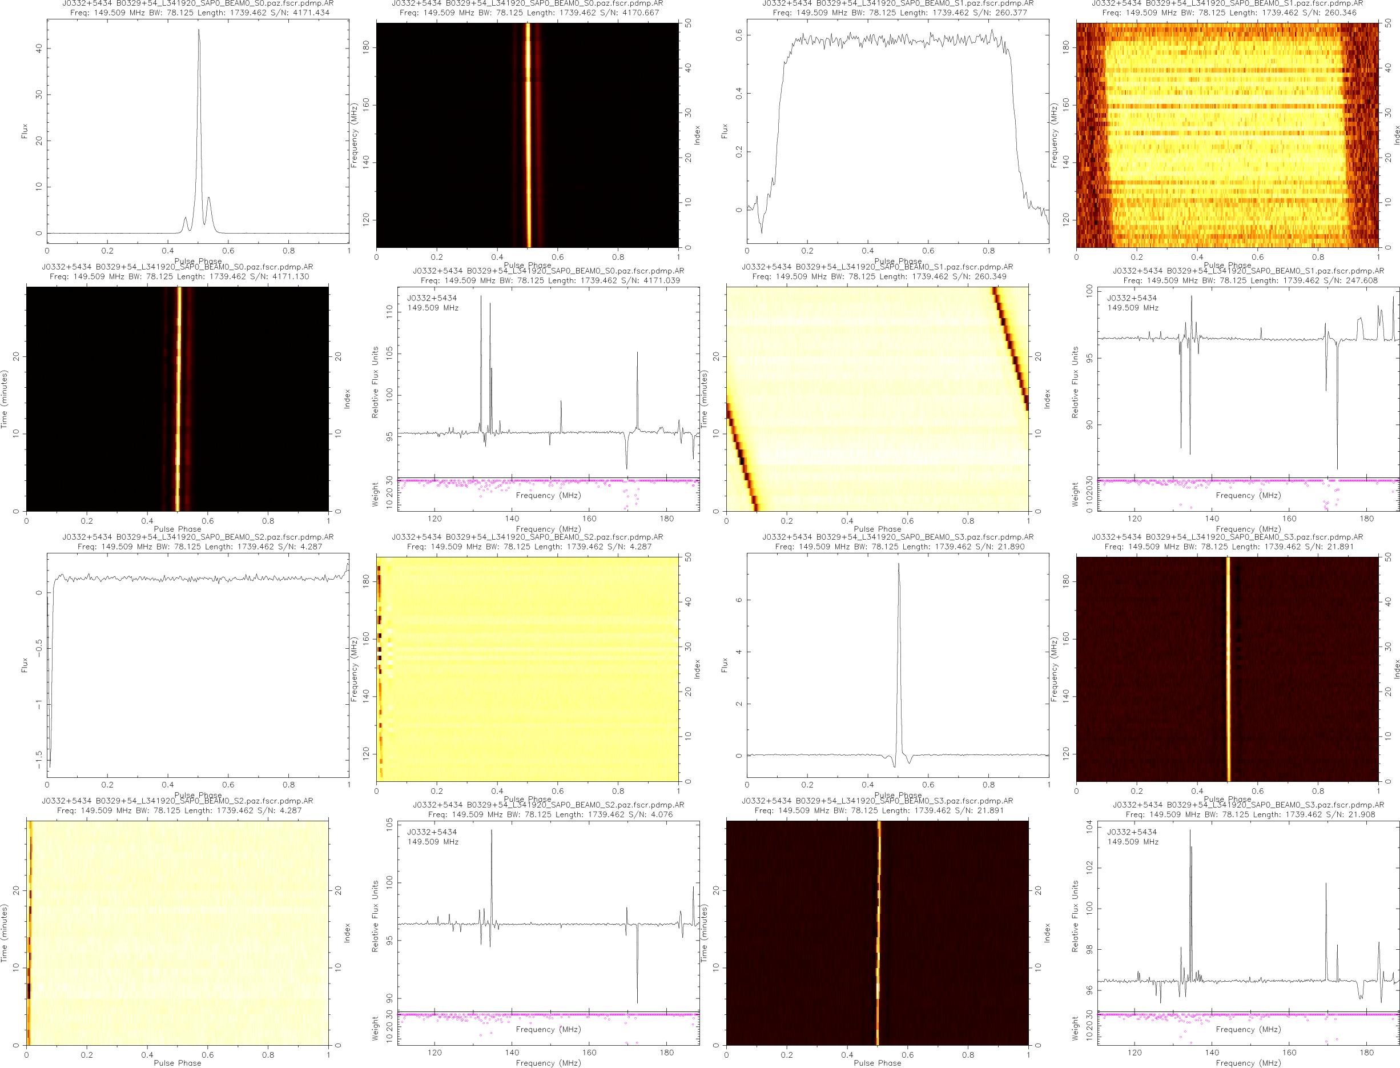Click the S2 time versus phase pale heatmap

click(178, 933)
